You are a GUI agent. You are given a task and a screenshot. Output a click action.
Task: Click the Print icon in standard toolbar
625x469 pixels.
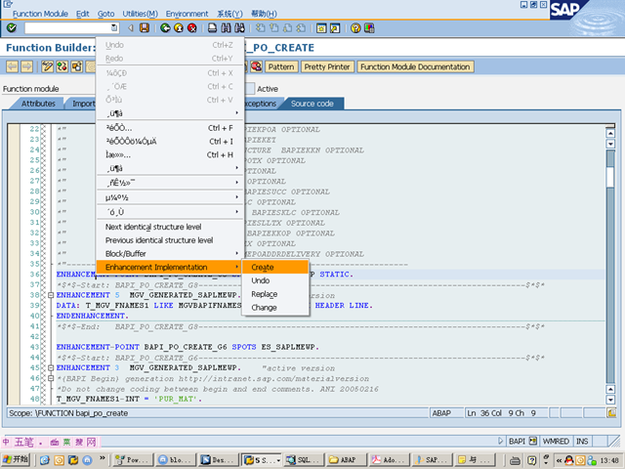(x=213, y=28)
